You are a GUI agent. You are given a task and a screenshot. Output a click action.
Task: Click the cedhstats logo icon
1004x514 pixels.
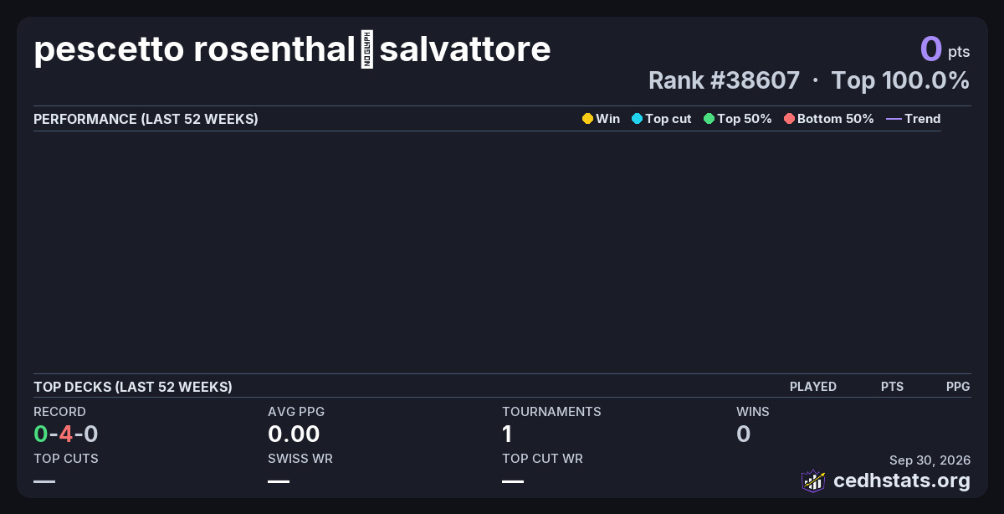click(813, 481)
